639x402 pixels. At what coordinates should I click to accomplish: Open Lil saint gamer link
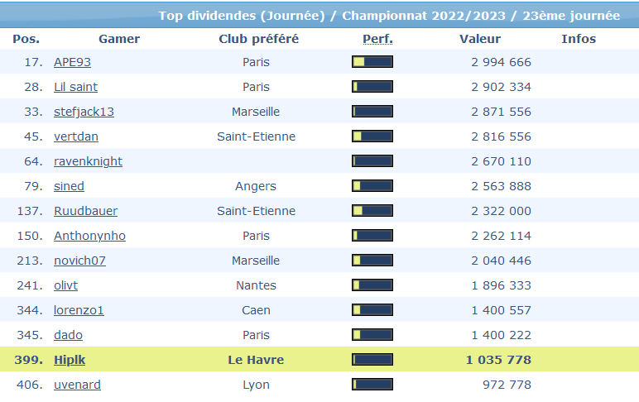[76, 87]
